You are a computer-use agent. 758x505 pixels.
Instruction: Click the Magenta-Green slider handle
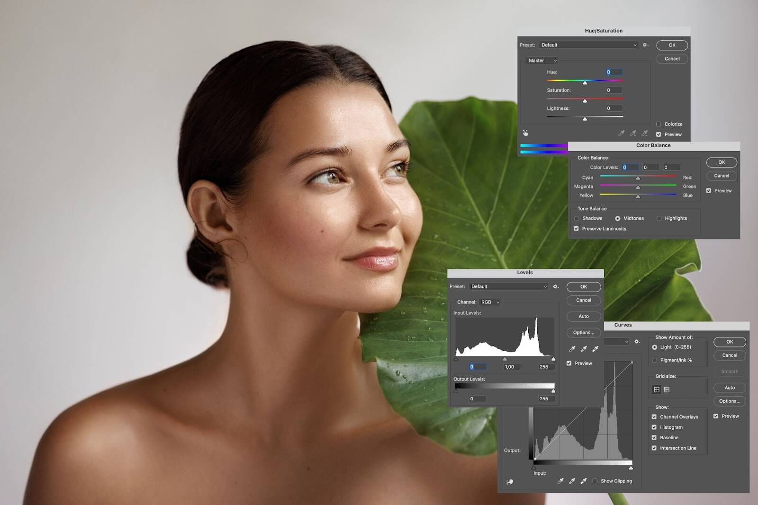(638, 187)
